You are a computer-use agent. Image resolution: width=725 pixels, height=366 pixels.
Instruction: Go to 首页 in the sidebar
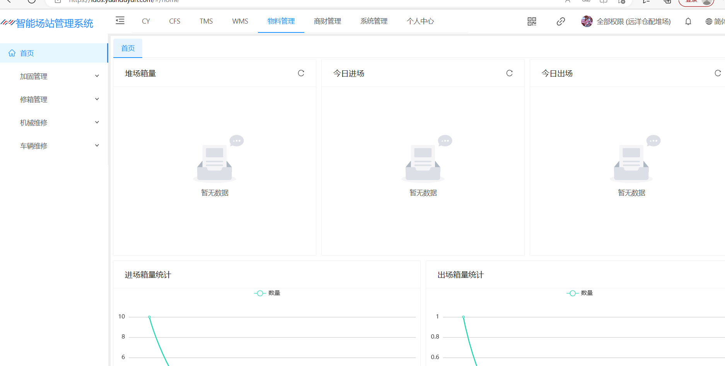click(x=27, y=53)
